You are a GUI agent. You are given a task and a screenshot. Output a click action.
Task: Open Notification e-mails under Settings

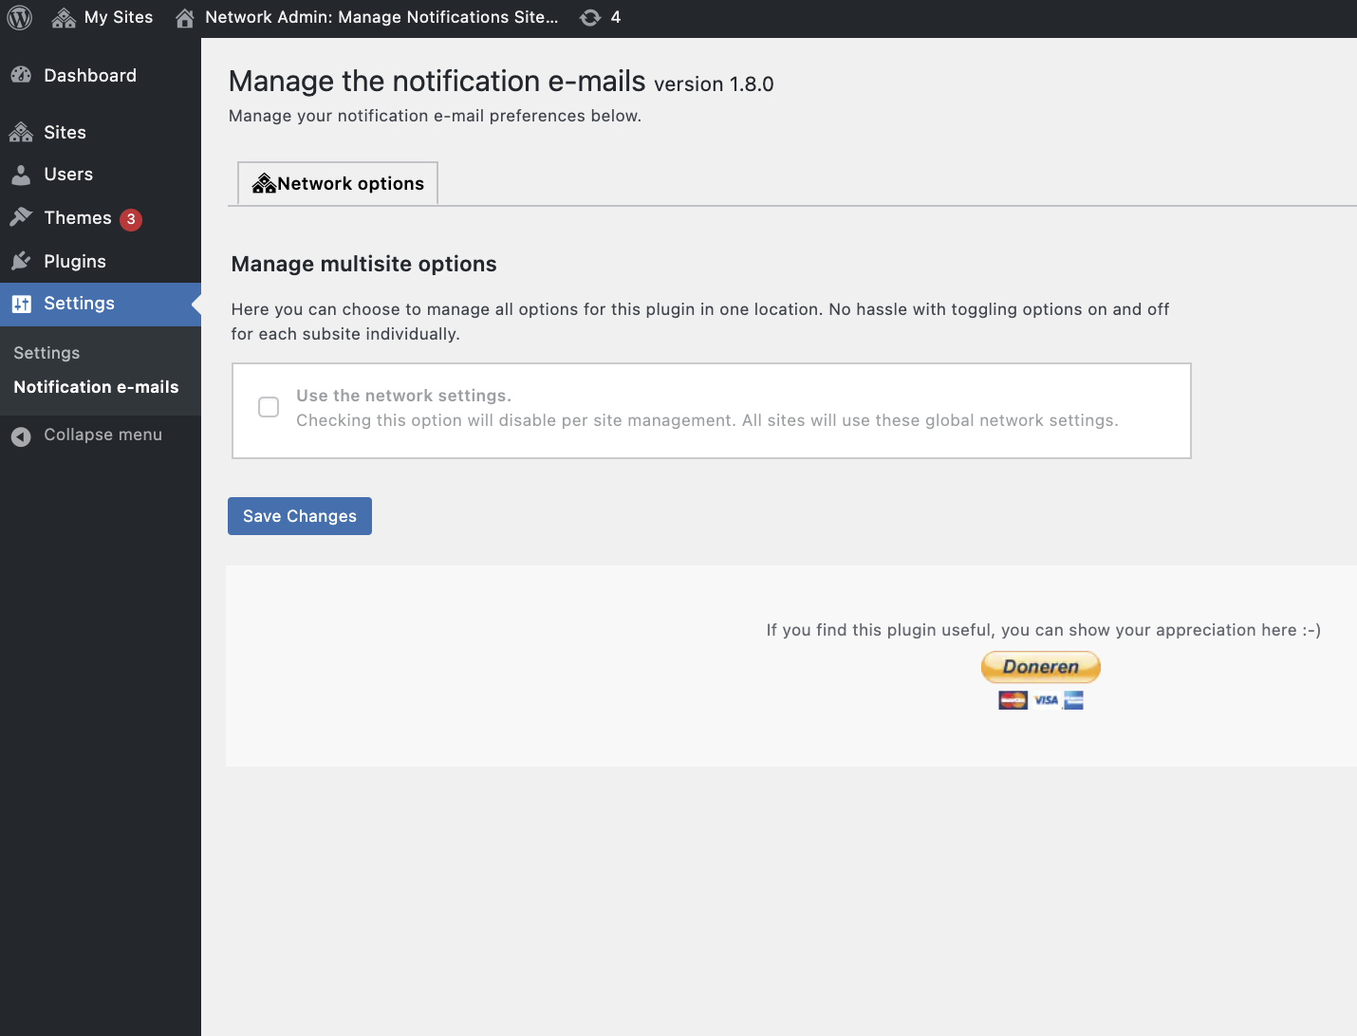coord(96,387)
